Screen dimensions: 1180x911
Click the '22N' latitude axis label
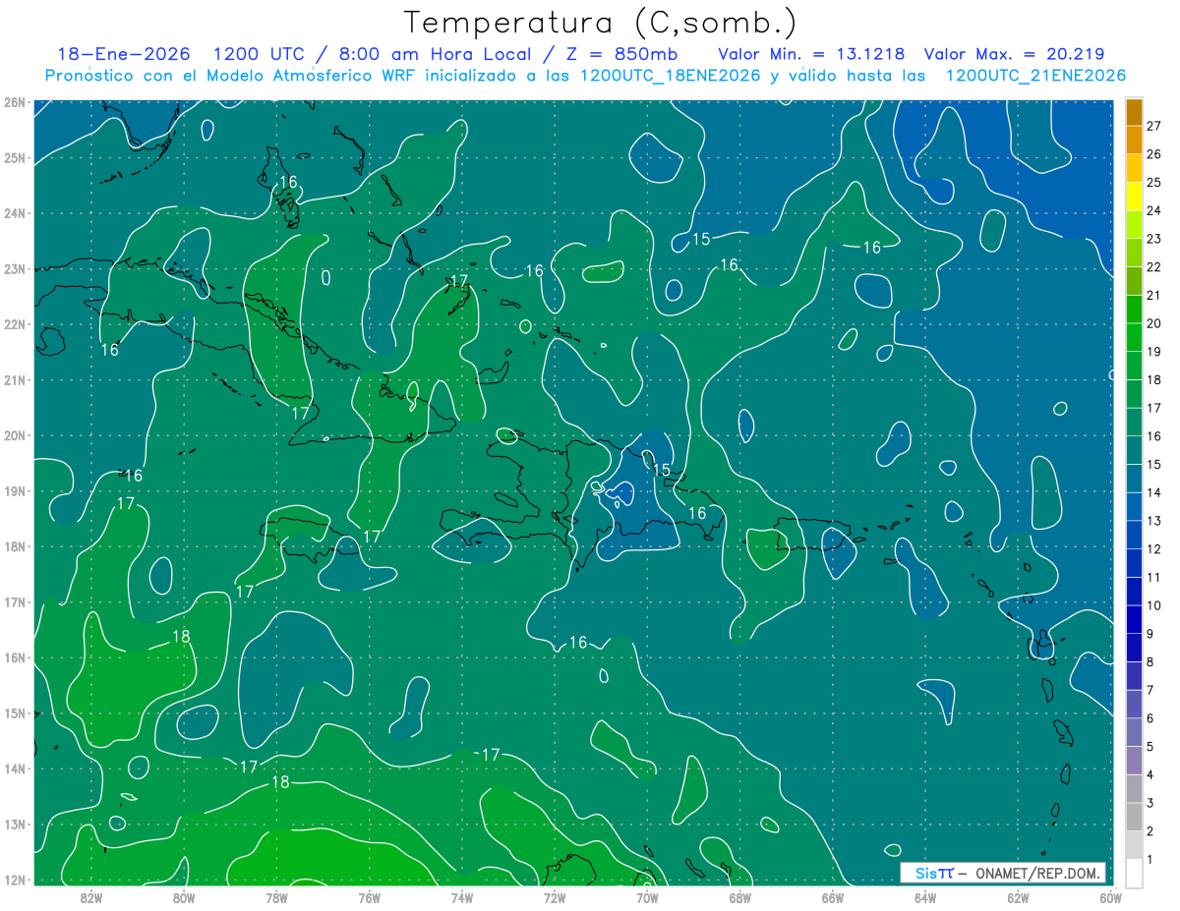point(14,324)
